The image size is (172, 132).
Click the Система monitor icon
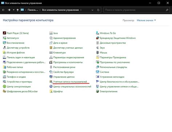coord(98,72)
